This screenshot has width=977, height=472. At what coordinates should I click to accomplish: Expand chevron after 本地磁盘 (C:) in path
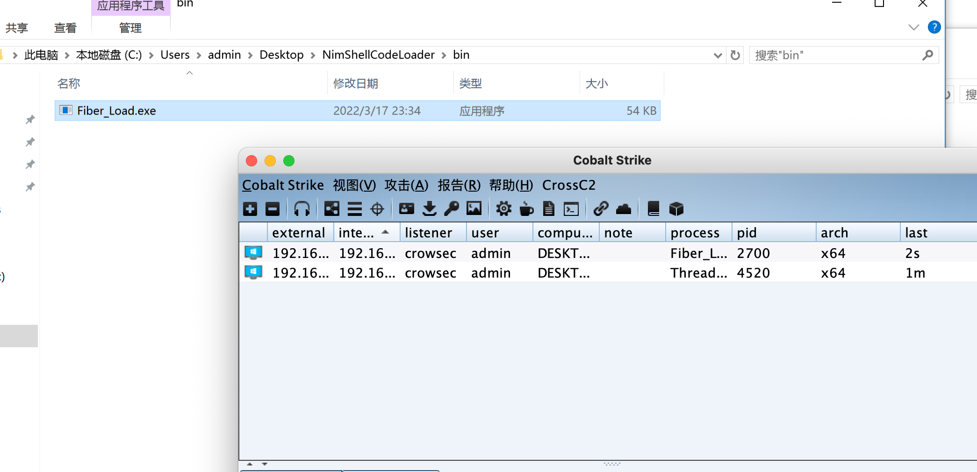[x=151, y=55]
